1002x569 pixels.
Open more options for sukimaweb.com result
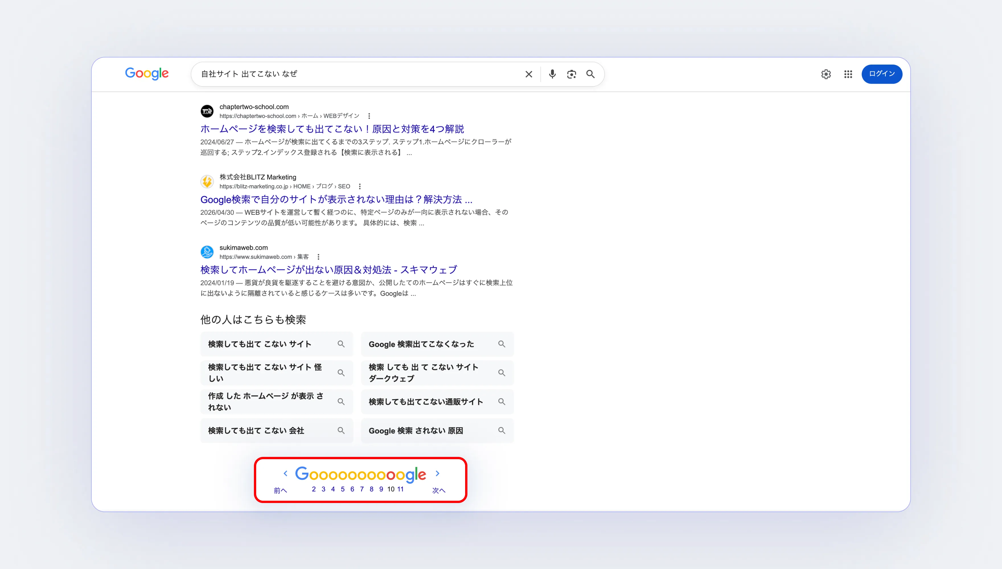click(x=318, y=257)
